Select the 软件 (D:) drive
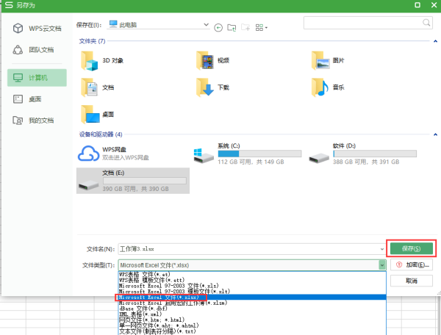Viewport: 441px width, 335px height. click(363, 154)
